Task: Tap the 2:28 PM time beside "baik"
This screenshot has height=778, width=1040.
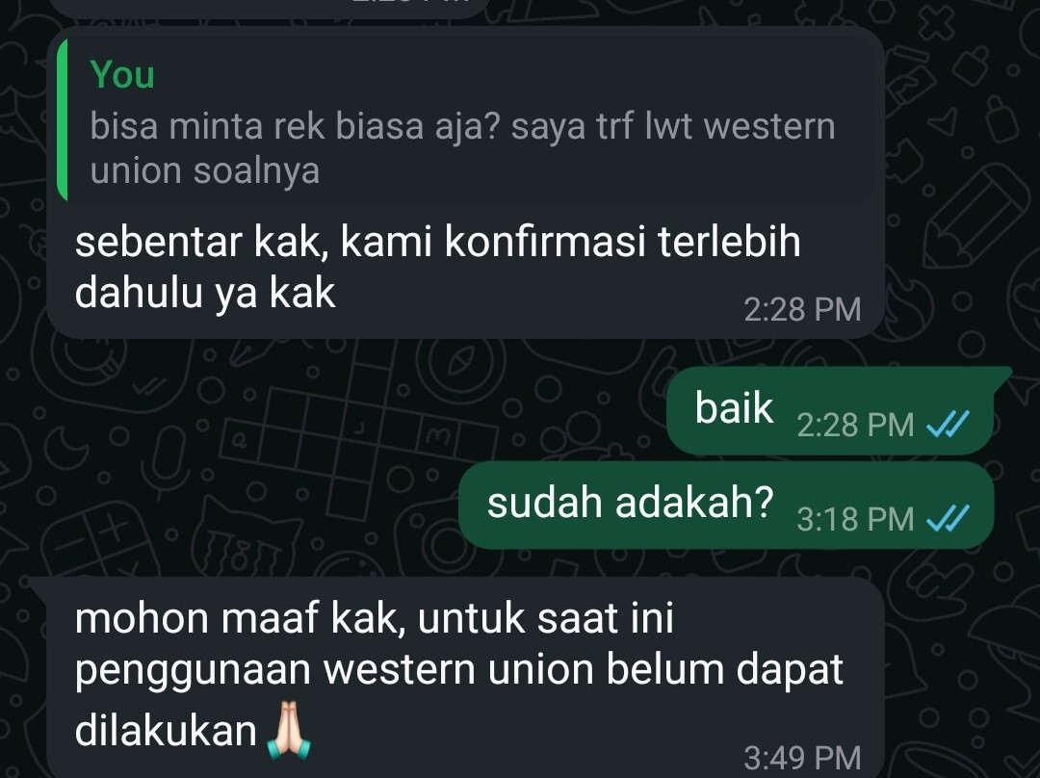Action: coord(856,425)
